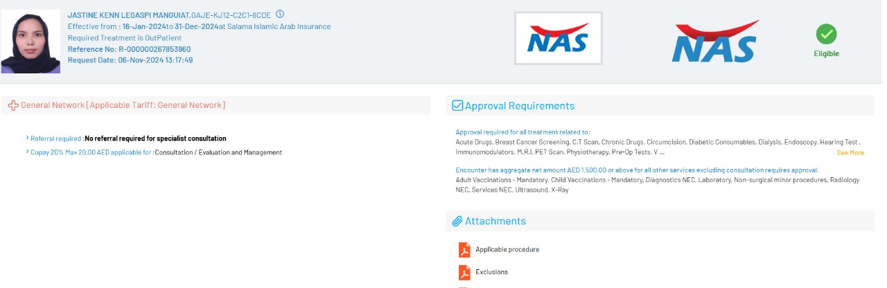
Task: Click See More under Approval Requirements
Action: (x=850, y=152)
